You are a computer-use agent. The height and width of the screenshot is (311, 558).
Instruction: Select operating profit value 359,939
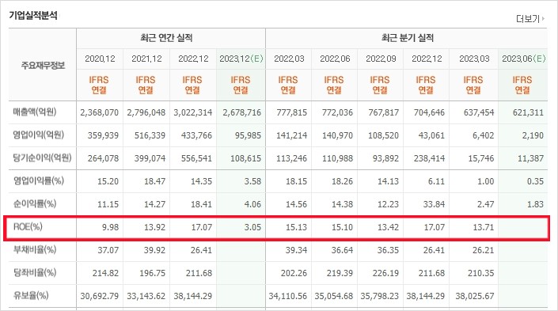tap(103, 135)
